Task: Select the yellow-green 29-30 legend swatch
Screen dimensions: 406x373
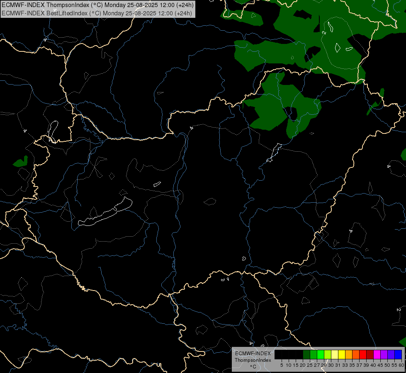Action: point(328,354)
